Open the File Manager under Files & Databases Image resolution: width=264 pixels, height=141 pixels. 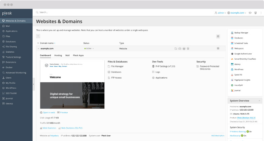pyautogui.click(x=117, y=66)
